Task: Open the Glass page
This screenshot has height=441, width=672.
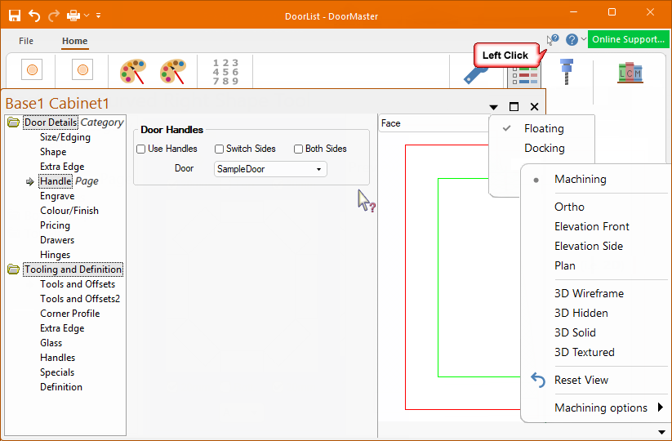Action: pos(51,343)
